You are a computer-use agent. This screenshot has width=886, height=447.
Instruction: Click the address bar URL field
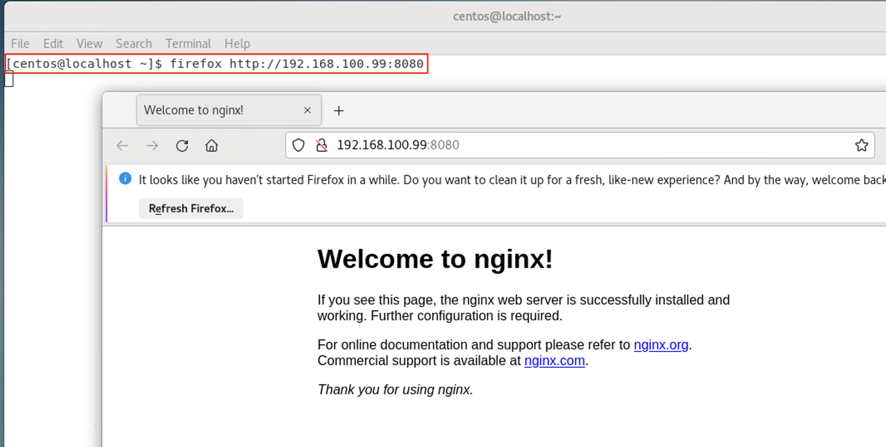[580, 145]
